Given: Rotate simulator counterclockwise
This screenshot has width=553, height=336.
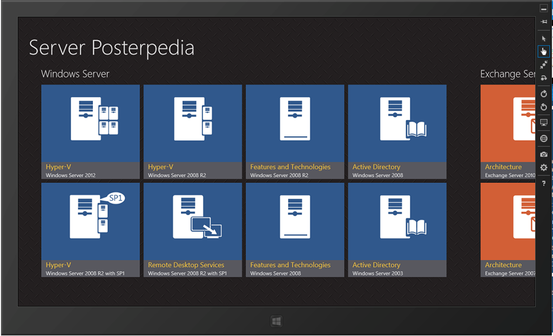Looking at the screenshot, I should pyautogui.click(x=544, y=107).
